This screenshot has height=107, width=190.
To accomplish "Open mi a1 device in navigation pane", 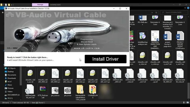I will 8,81.
